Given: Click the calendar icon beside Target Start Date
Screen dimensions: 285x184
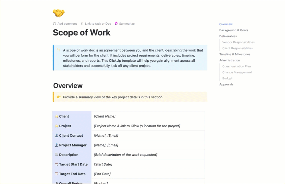Looking at the screenshot, I should click(x=57, y=165).
